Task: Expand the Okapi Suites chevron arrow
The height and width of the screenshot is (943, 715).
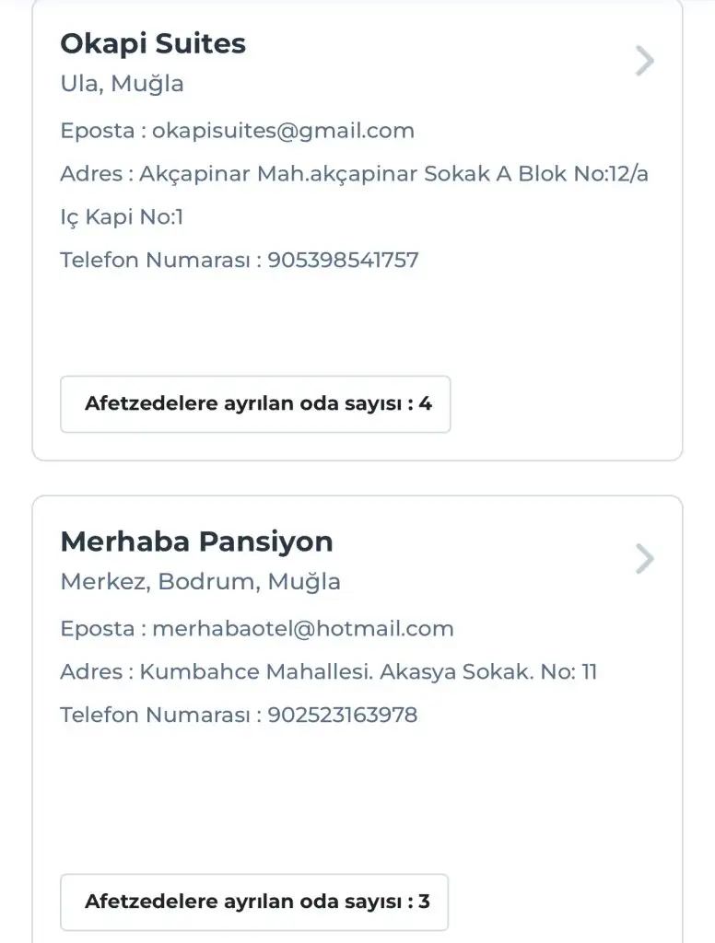Action: point(645,62)
